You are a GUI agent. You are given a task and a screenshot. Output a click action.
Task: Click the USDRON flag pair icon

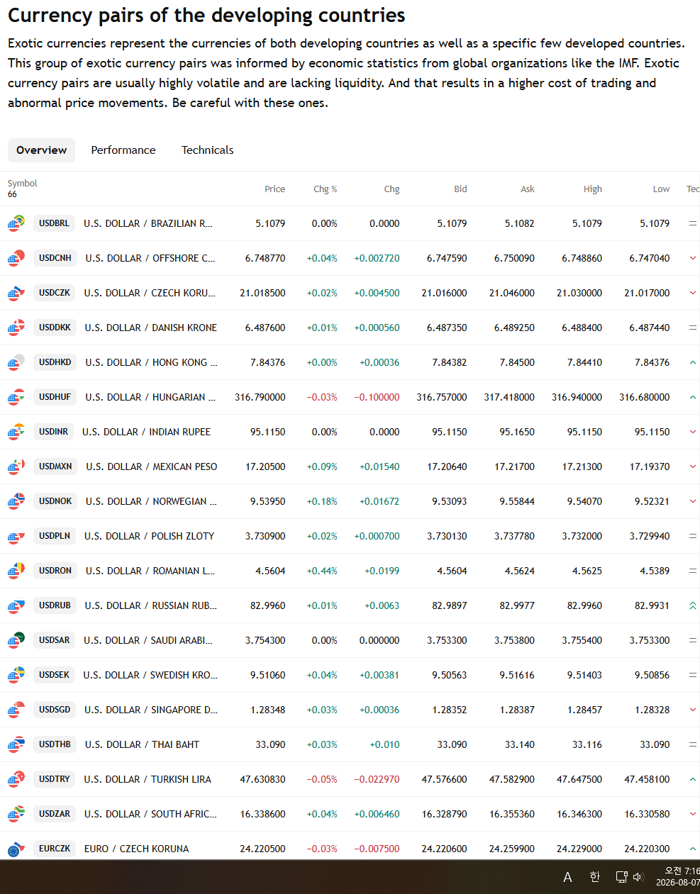coord(16,571)
